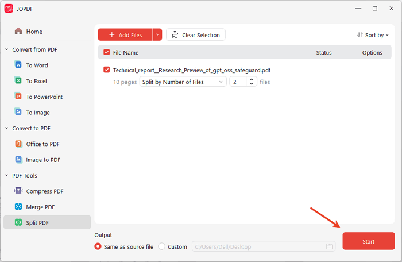Open the Office to PDF converter
The width and height of the screenshot is (402, 262).
tap(48, 144)
